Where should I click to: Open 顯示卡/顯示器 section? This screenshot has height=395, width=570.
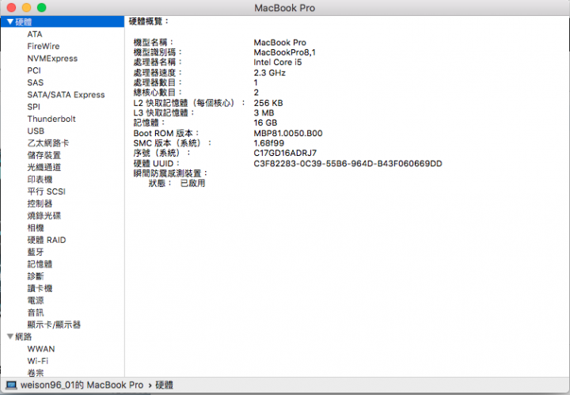54,325
